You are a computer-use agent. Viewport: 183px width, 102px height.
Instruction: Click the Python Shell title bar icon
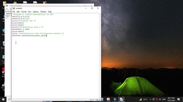7,5
